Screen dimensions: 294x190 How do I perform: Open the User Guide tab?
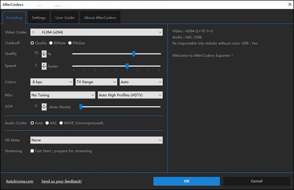[x=65, y=18]
